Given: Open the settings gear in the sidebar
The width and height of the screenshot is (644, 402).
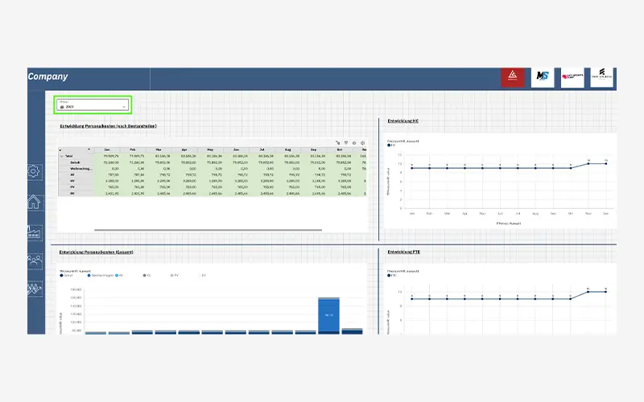Looking at the screenshot, I should click(35, 171).
